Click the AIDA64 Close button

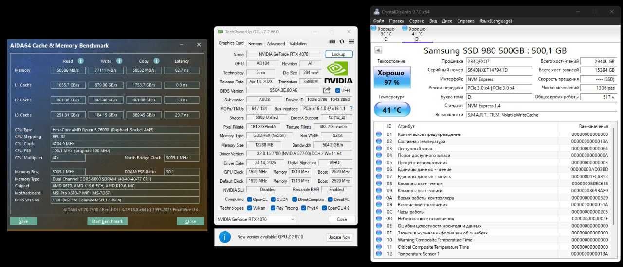(x=191, y=221)
